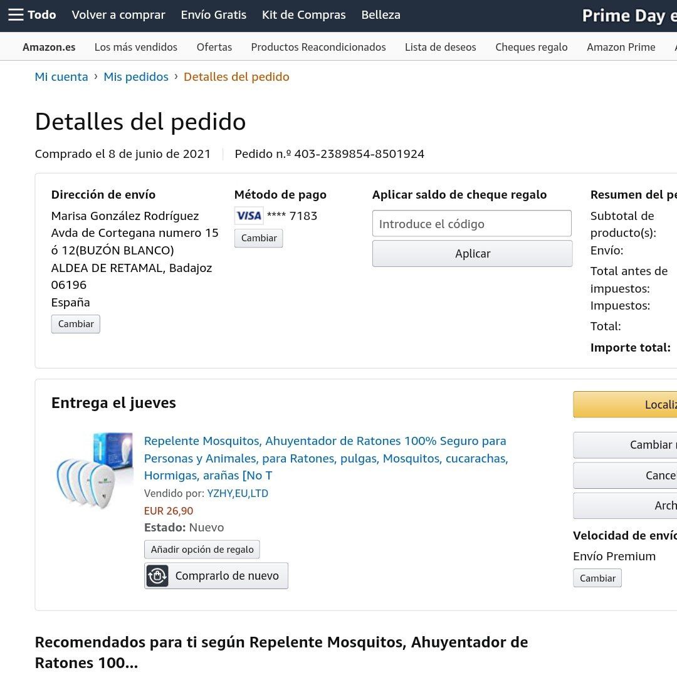Click price text EUR 26,90
Screen dimensions: 677x680
pos(168,511)
